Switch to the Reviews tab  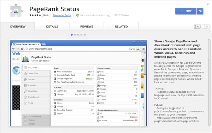point(87,27)
